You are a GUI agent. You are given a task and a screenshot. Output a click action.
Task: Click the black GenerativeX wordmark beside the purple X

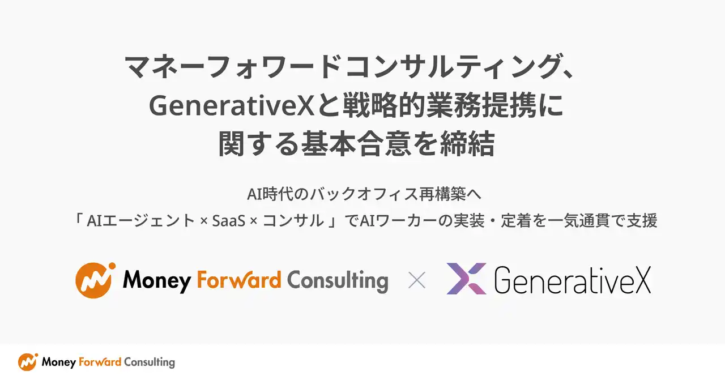tap(572, 280)
